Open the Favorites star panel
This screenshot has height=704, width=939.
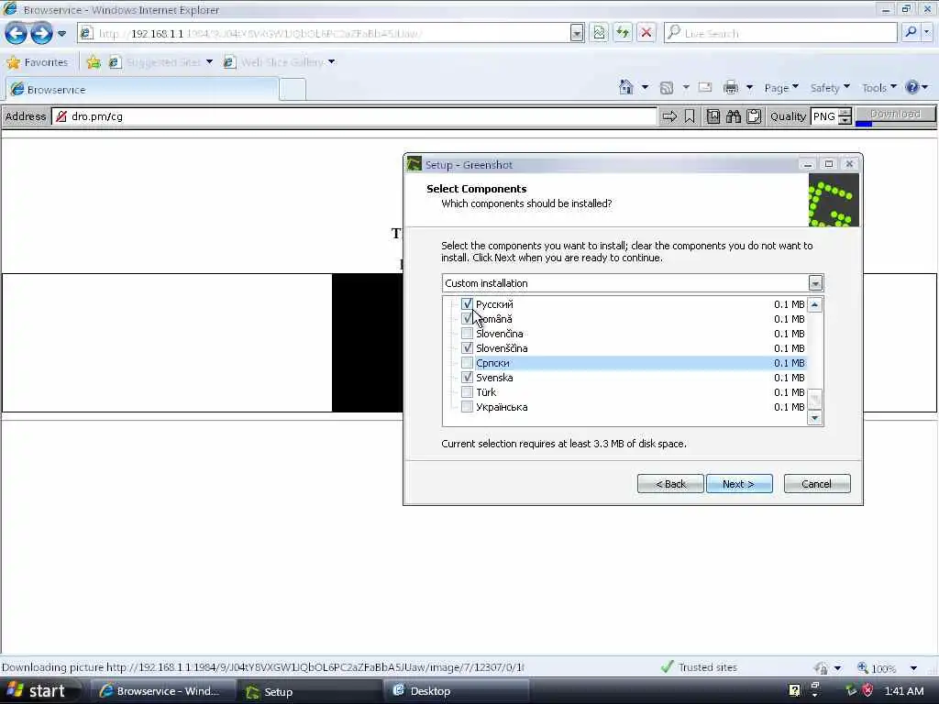[37, 62]
